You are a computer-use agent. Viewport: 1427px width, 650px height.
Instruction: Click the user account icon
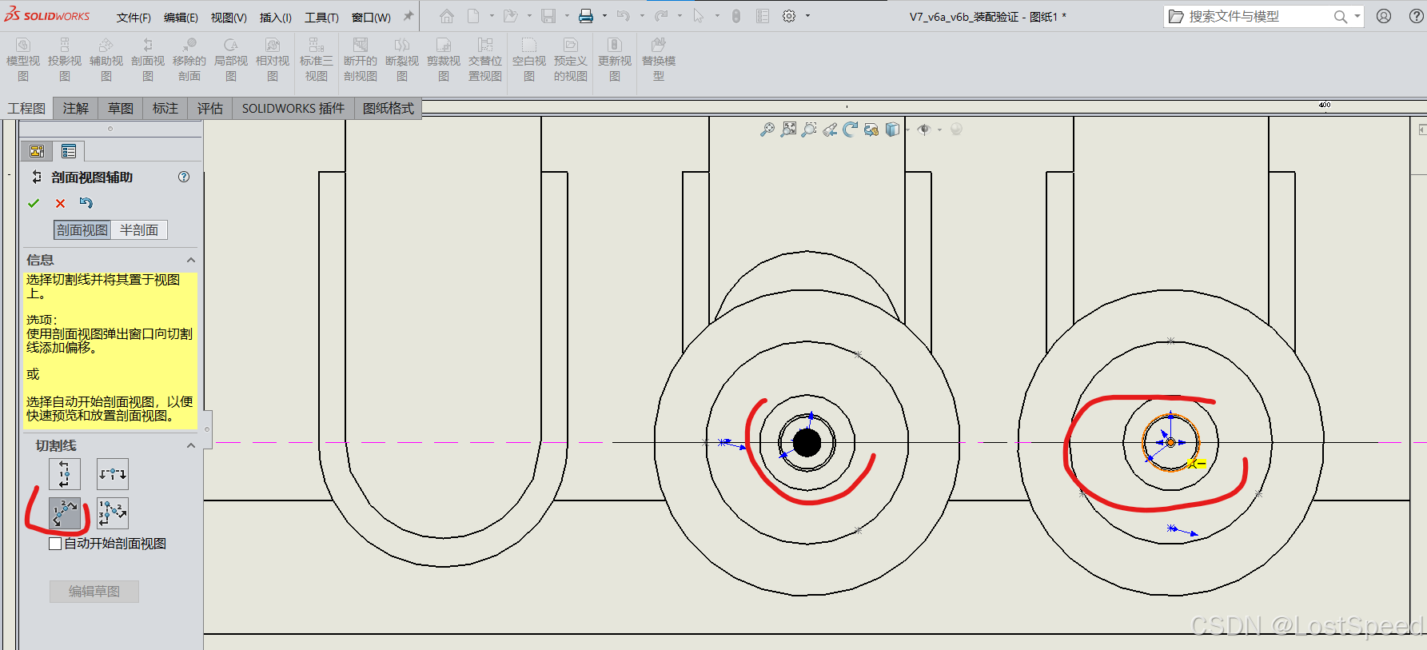point(1384,16)
